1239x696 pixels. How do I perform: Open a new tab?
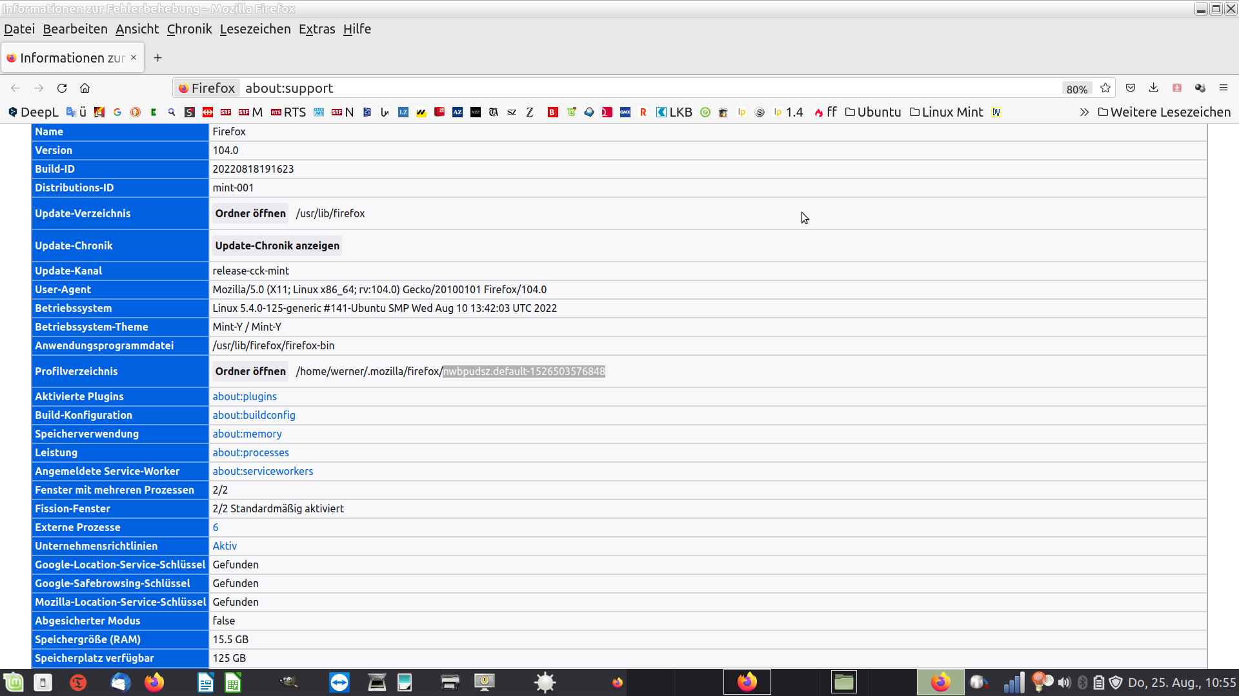point(157,58)
